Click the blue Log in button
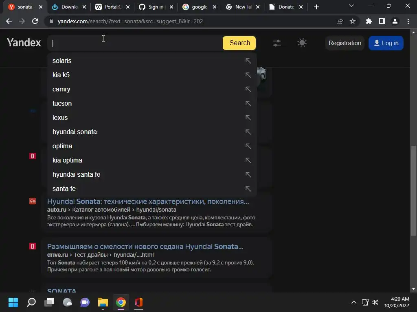Viewport: 417px width, 312px height. click(386, 43)
